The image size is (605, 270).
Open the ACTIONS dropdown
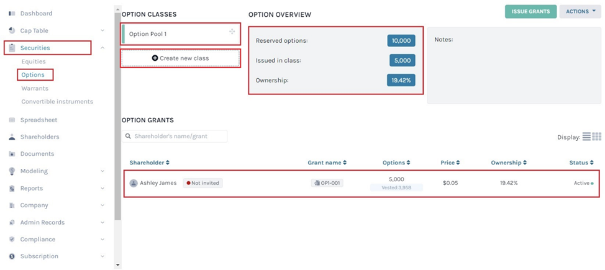(580, 12)
